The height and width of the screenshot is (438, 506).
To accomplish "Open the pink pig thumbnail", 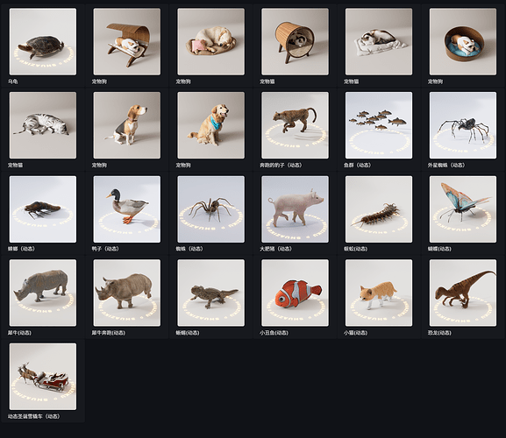I will coord(295,209).
